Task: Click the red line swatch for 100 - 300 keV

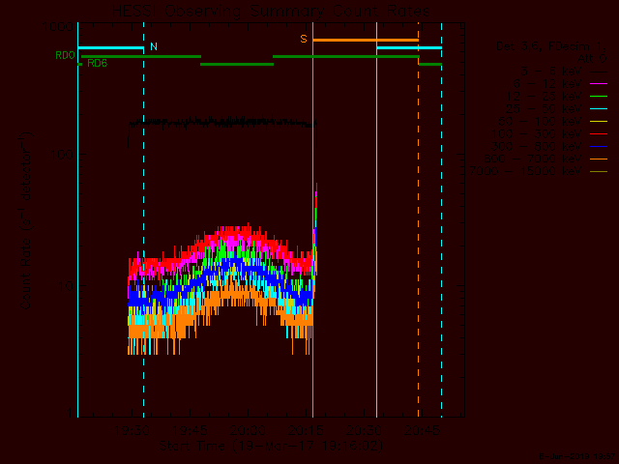Action: click(599, 134)
